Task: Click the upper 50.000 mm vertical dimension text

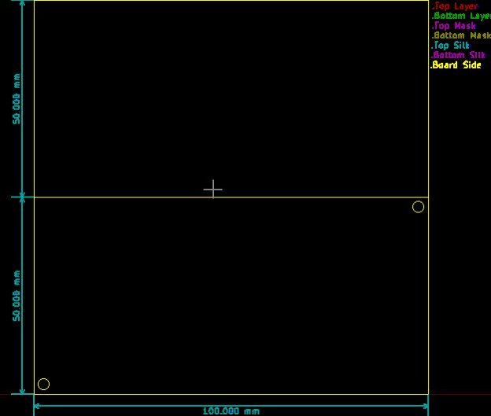Action: click(16, 100)
